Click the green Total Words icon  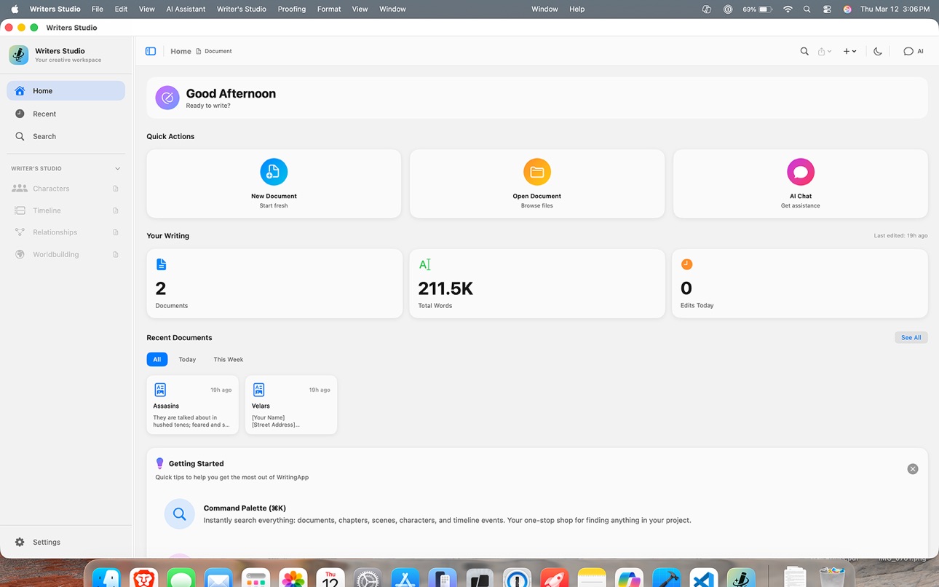pos(425,264)
